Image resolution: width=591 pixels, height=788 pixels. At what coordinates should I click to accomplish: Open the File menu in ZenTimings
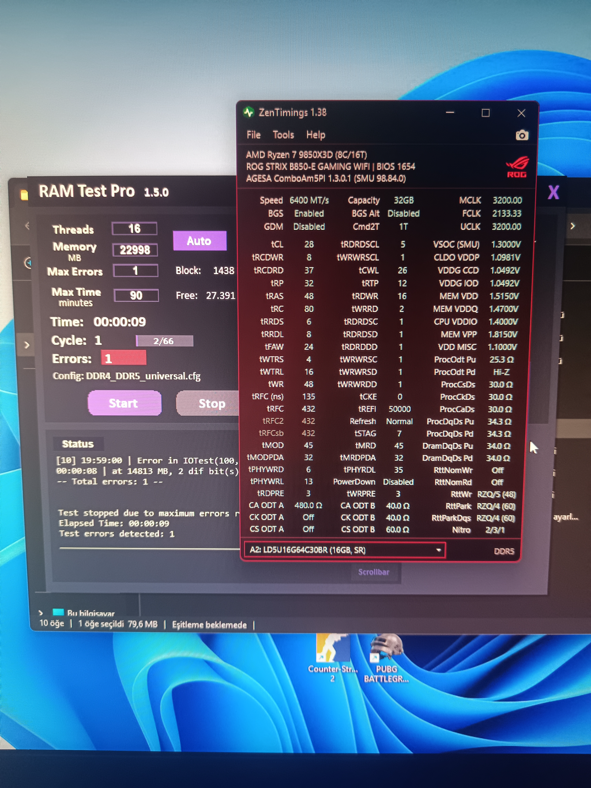coord(254,135)
